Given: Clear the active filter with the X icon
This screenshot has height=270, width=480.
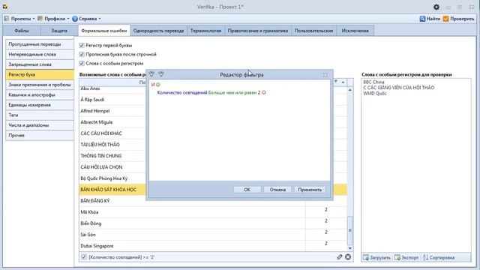Looking at the screenshot, I should coord(348,257).
